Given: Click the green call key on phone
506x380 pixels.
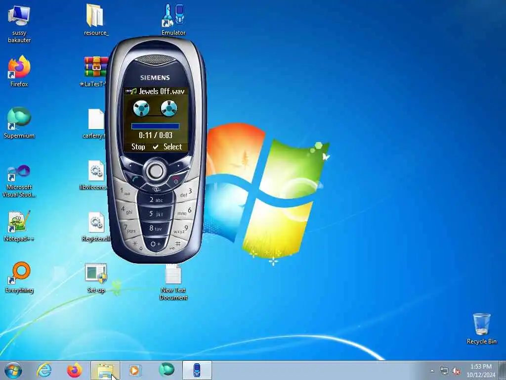Looking at the screenshot, I should coord(135,179).
